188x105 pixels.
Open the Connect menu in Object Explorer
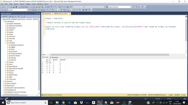point(5,16)
